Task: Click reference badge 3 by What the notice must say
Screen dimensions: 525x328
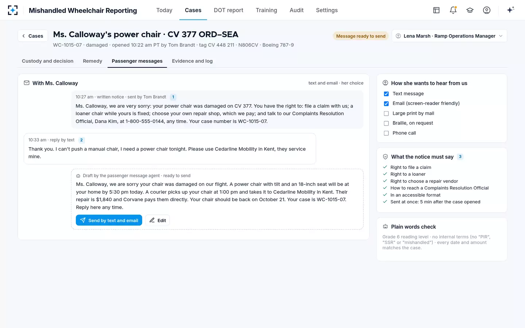Action: click(460, 157)
